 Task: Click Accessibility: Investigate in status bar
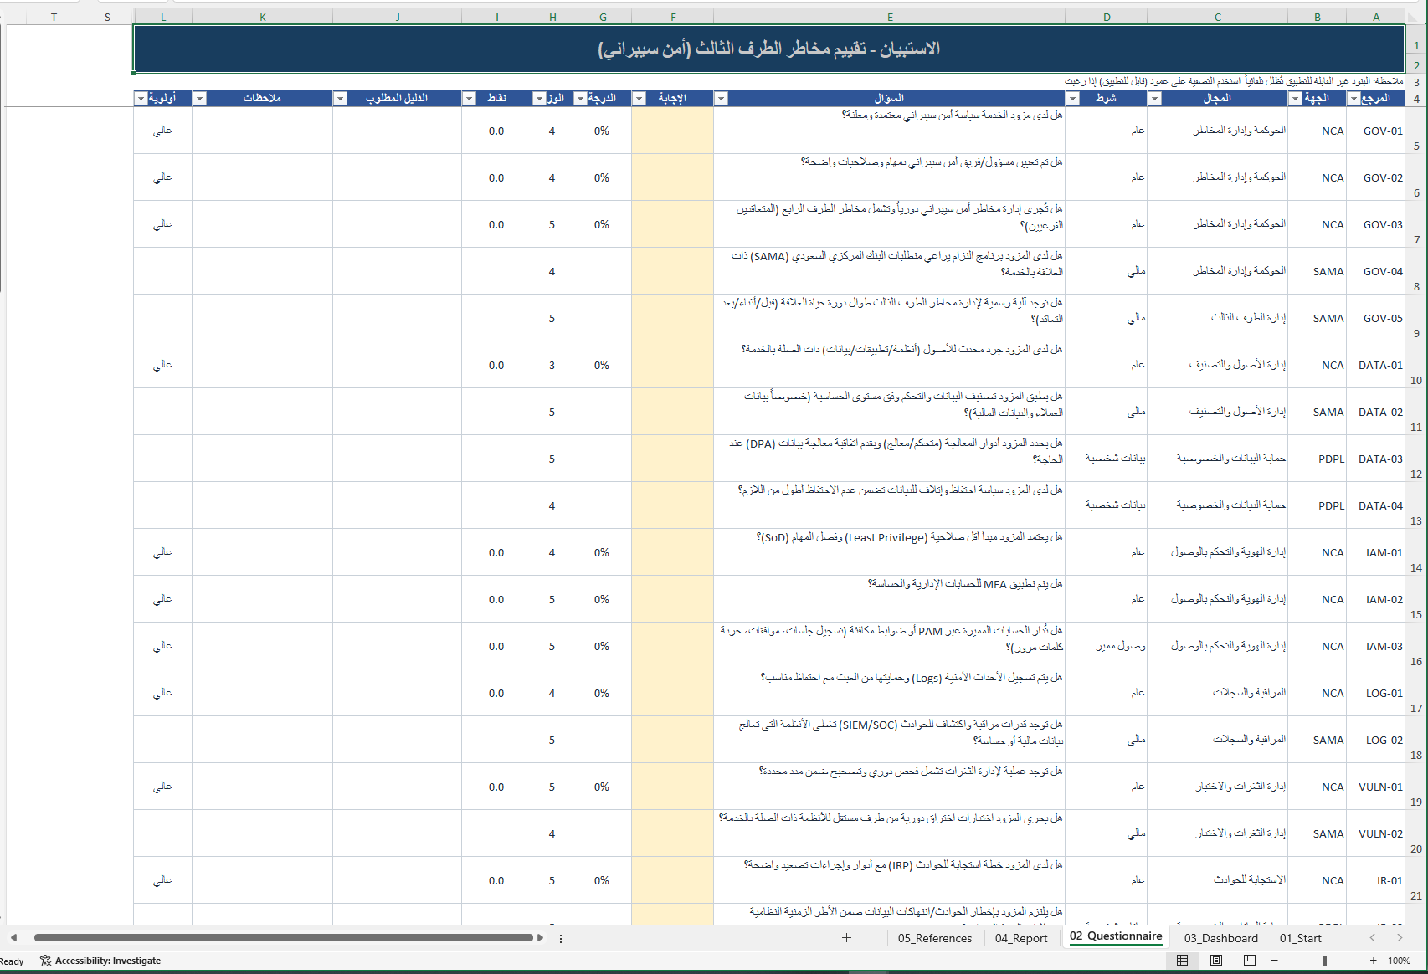[100, 961]
